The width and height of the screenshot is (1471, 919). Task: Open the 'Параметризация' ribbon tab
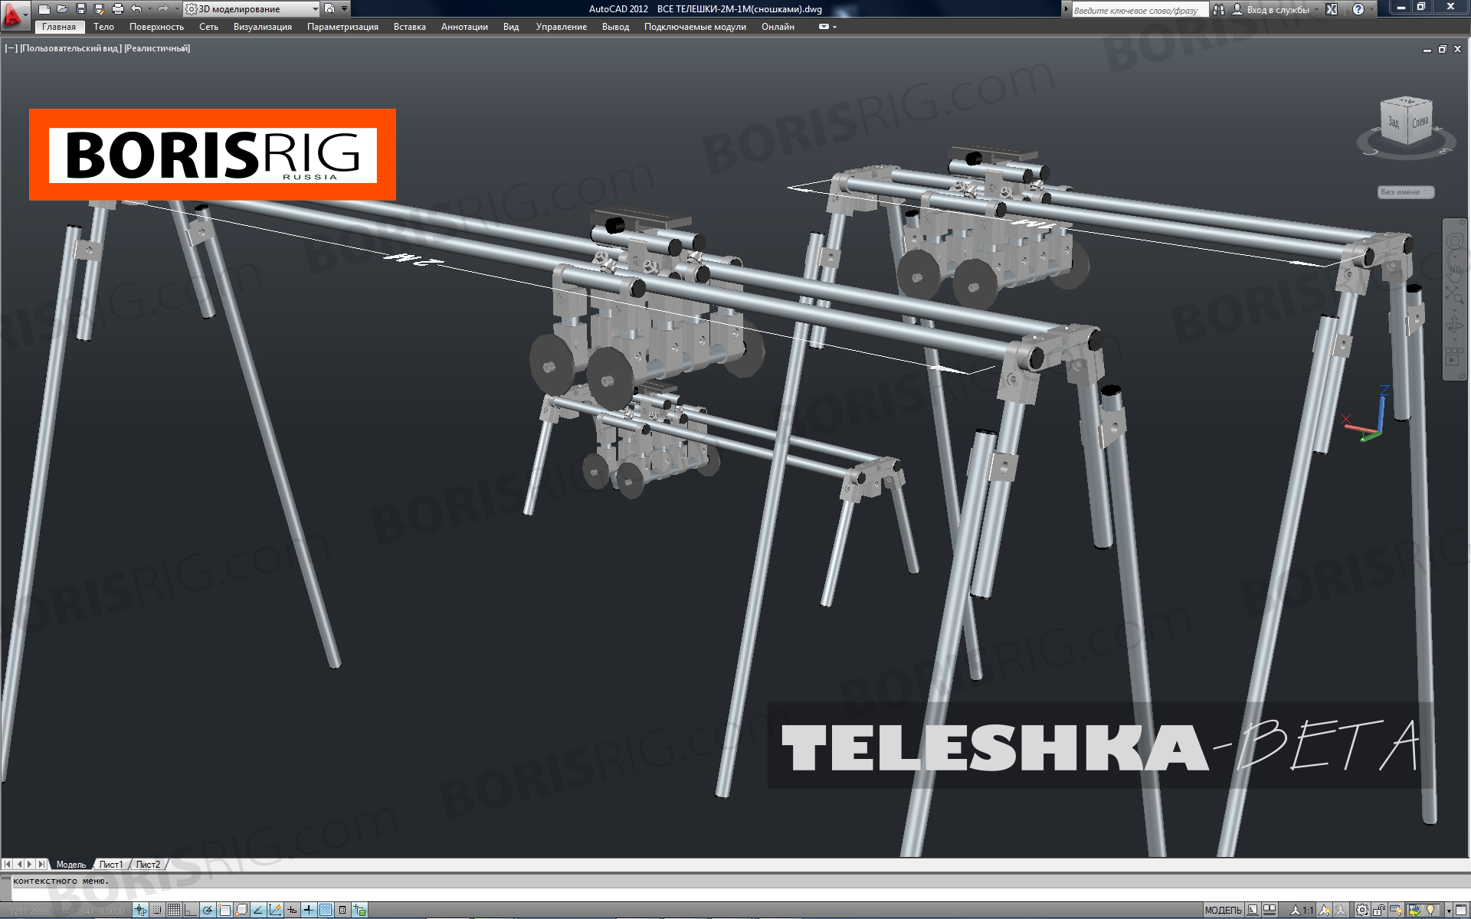342,27
